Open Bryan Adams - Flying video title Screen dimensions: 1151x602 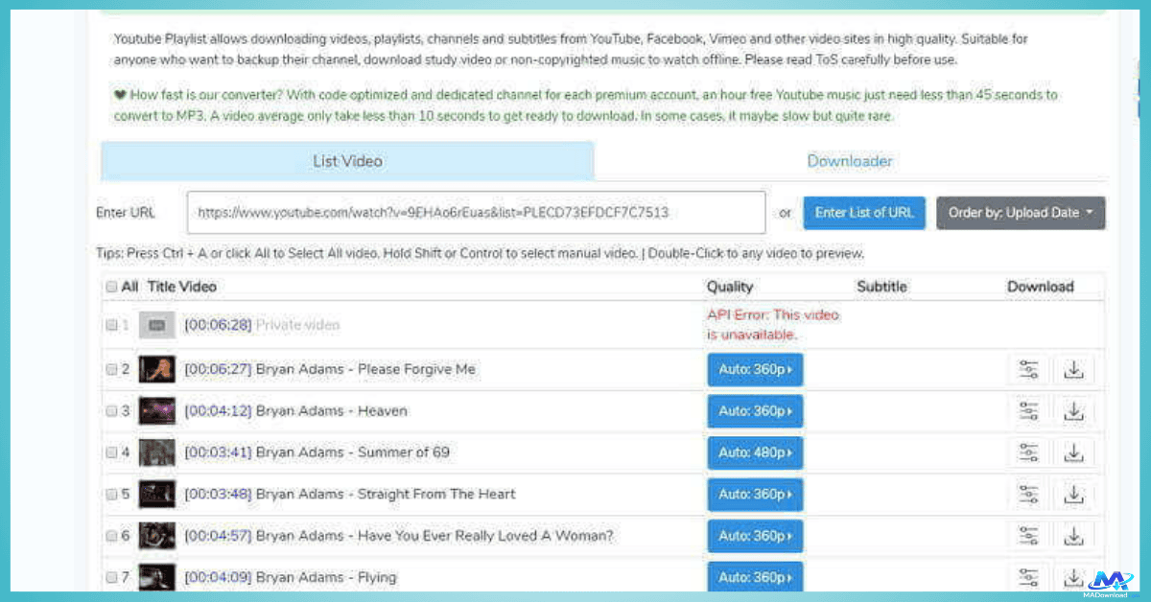point(325,577)
